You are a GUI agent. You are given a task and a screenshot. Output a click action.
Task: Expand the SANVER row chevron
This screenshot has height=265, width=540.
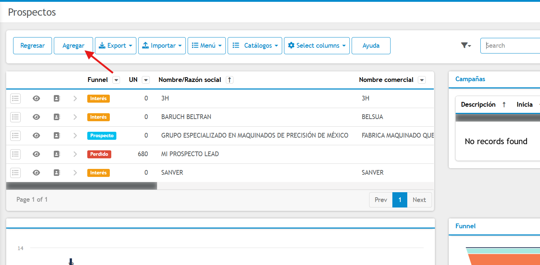pyautogui.click(x=75, y=173)
